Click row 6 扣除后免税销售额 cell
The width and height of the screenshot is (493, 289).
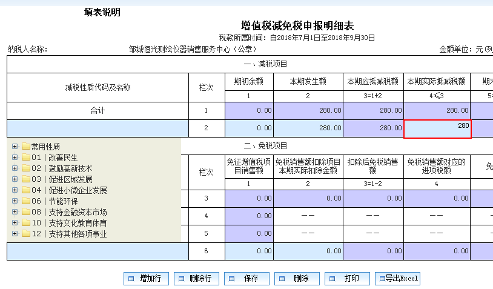pyautogui.click(x=374, y=251)
